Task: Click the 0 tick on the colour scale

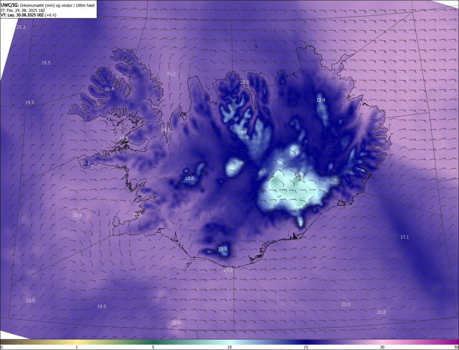Action: click(x=1, y=347)
